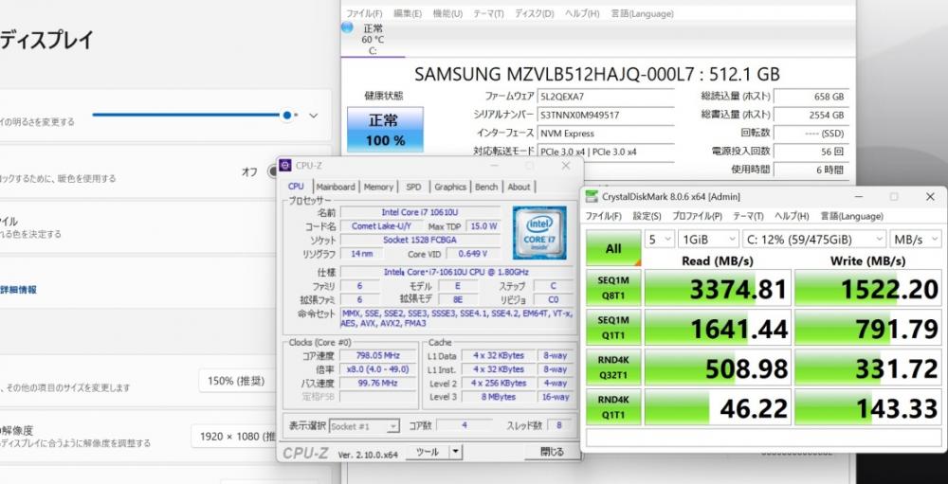Click the empty comment field in CrystalDiskMark
The image size is (948, 484).
(x=763, y=439)
